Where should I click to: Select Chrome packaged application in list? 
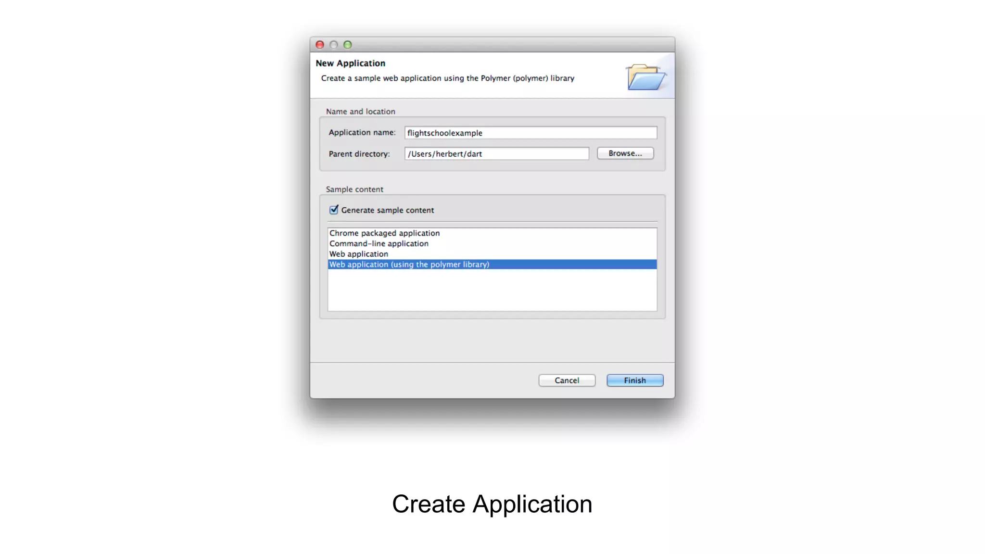[492, 233]
